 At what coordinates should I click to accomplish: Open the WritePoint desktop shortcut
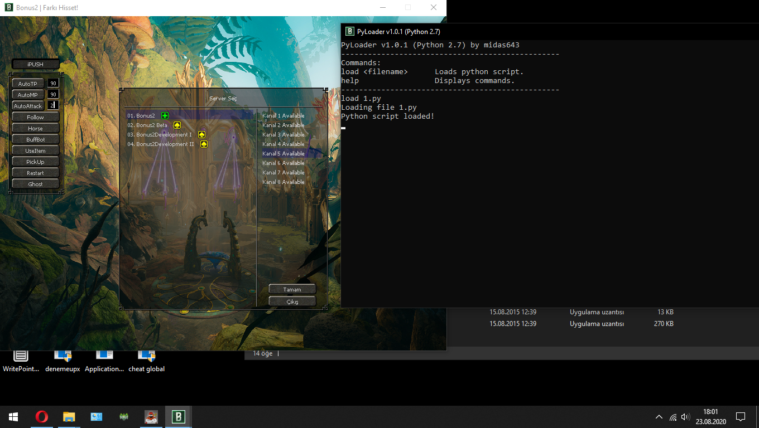point(21,362)
